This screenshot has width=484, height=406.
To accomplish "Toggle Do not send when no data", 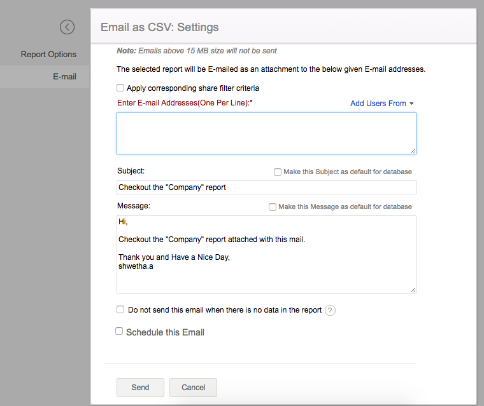I will tap(120, 309).
